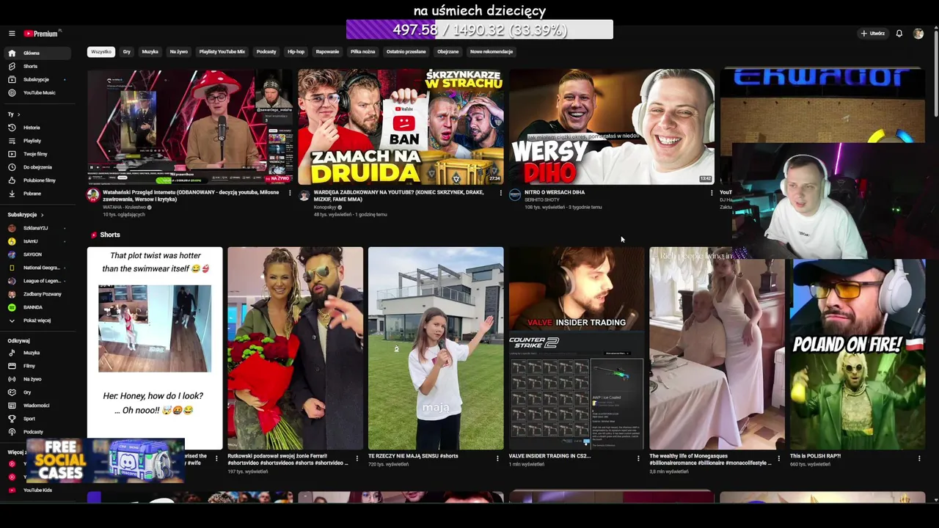Select the Obejrzane filter chip
The height and width of the screenshot is (528, 939).
pos(448,52)
